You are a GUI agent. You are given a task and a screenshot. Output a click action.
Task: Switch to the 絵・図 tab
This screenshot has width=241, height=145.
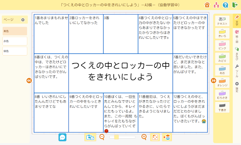pyautogui.click(x=237, y=36)
